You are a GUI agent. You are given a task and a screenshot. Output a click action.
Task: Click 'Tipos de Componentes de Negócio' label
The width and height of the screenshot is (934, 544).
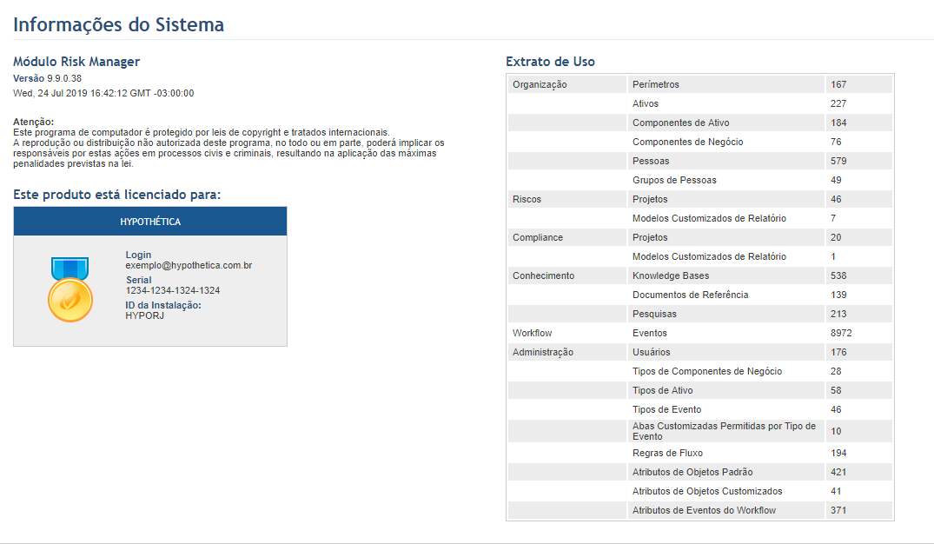(707, 370)
